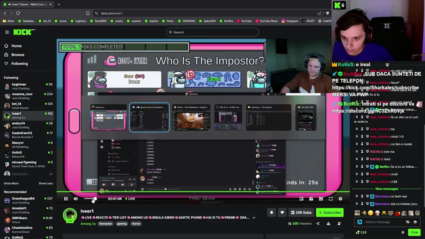Focus the Kick Search field

click(x=212, y=32)
